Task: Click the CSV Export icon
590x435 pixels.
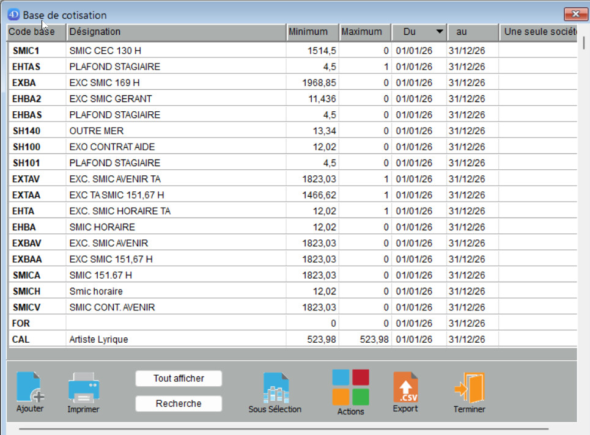Action: (x=405, y=387)
